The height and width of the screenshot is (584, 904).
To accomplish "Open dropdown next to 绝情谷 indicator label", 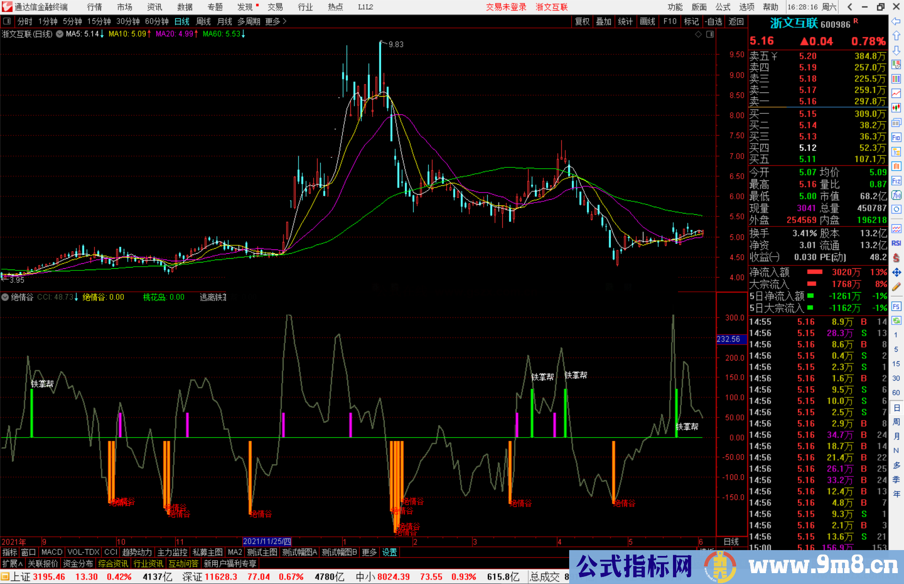I will 5,297.
